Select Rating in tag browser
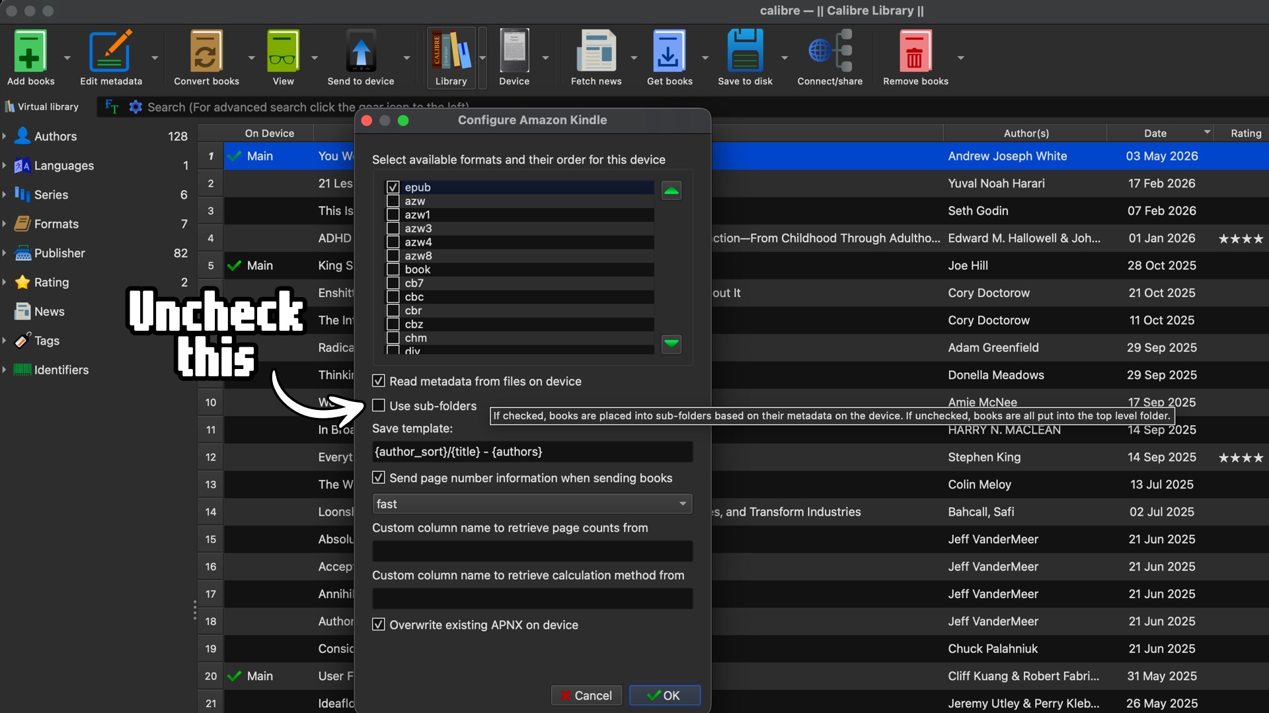The height and width of the screenshot is (713, 1269). click(x=51, y=283)
